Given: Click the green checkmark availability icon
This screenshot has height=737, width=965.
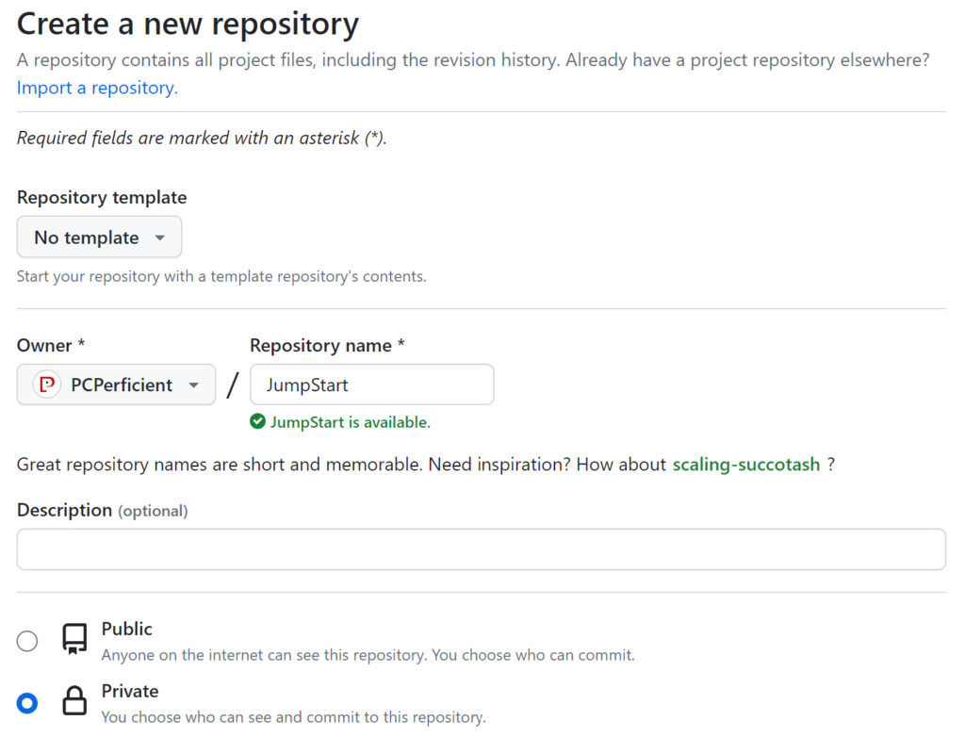Looking at the screenshot, I should point(256,421).
